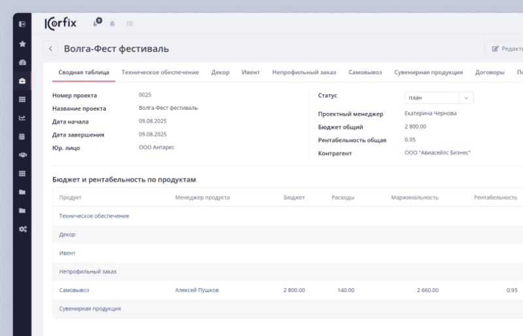
Task: Click the task list icon in header
Action: click(129, 24)
